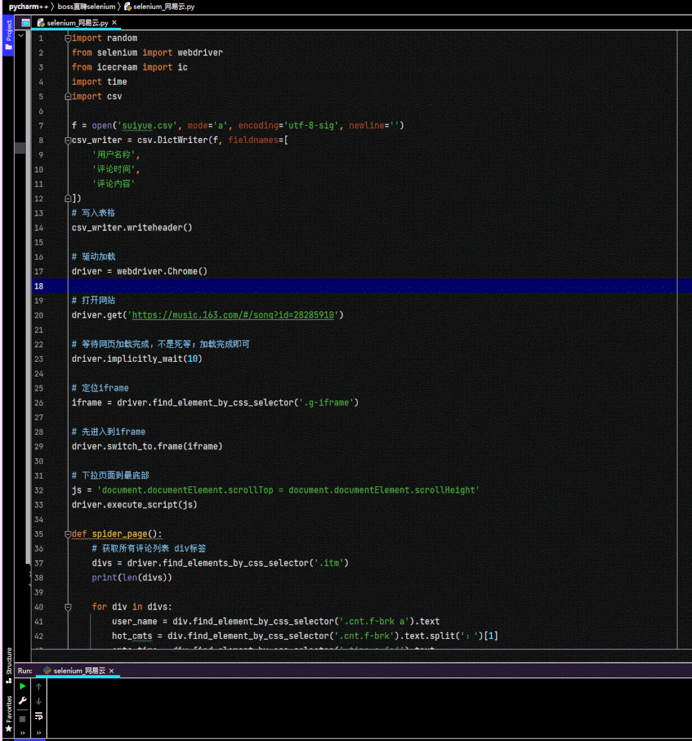Click driver.switch_to.frame(iframe) line
Viewport: 692px width, 741px height.
tap(147, 446)
